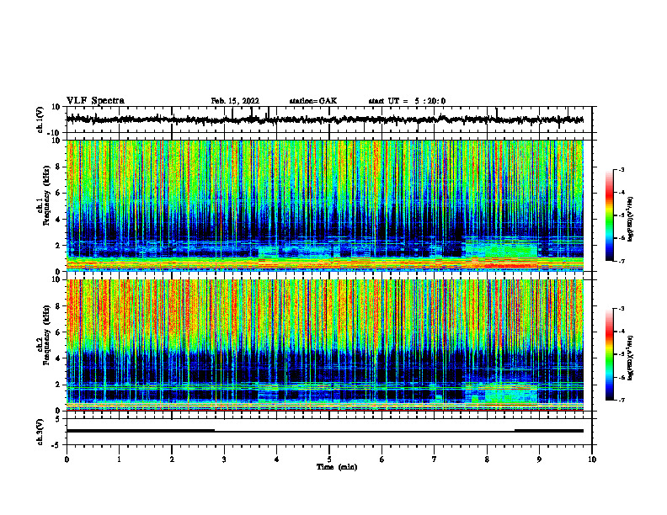Click time axis tick label "10"
Viewport: 667px width, 515px height.
pyautogui.click(x=592, y=459)
